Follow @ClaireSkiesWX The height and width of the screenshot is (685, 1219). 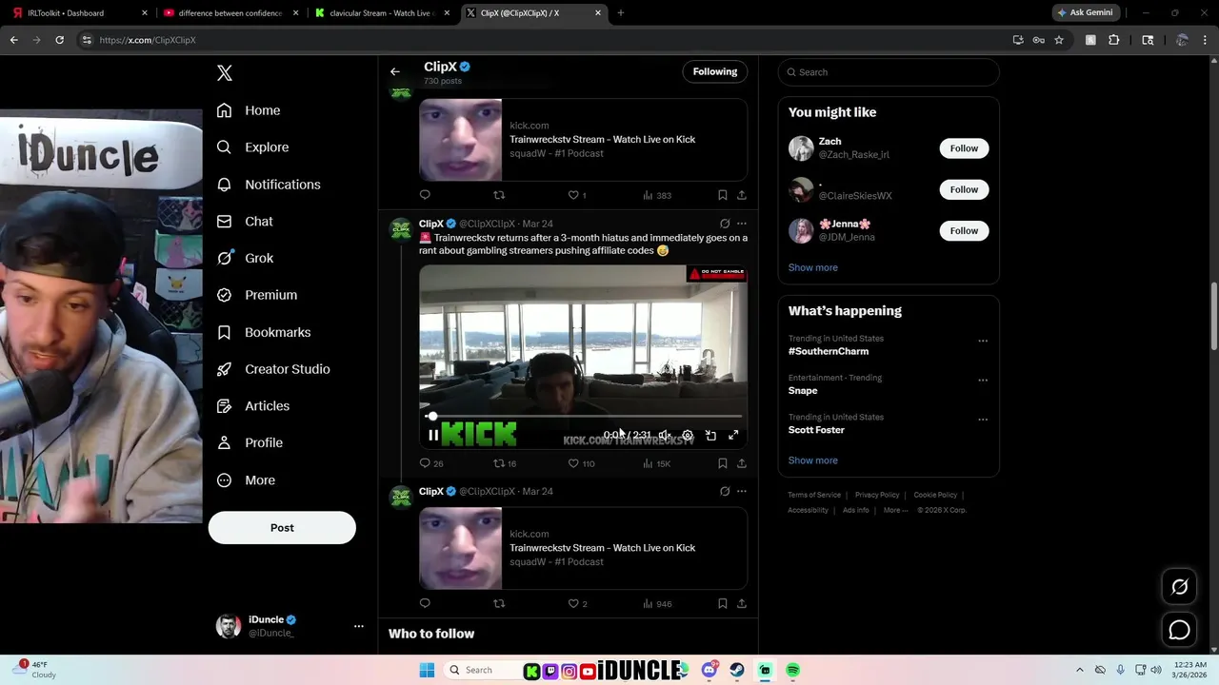(964, 189)
